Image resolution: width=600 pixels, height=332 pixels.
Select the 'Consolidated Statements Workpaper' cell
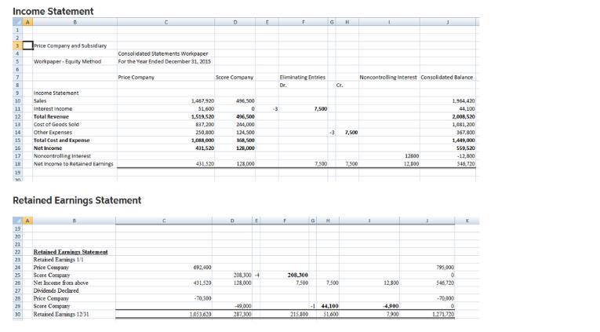tap(163, 53)
